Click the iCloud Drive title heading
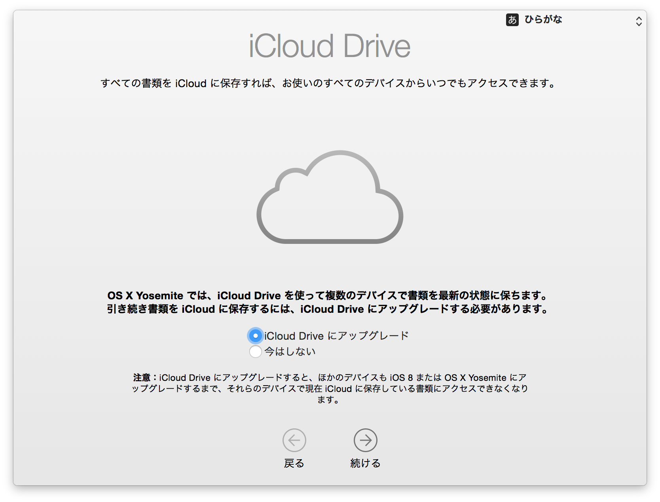Image resolution: width=660 pixels, height=502 pixels. coord(330,46)
